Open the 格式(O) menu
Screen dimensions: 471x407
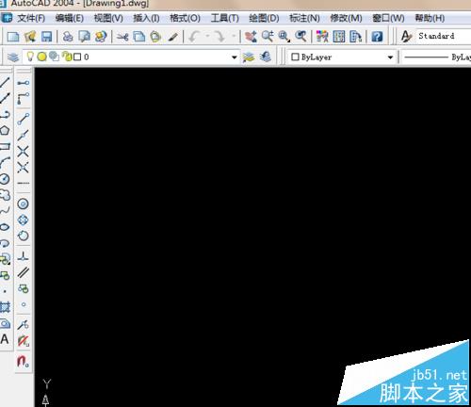click(185, 18)
